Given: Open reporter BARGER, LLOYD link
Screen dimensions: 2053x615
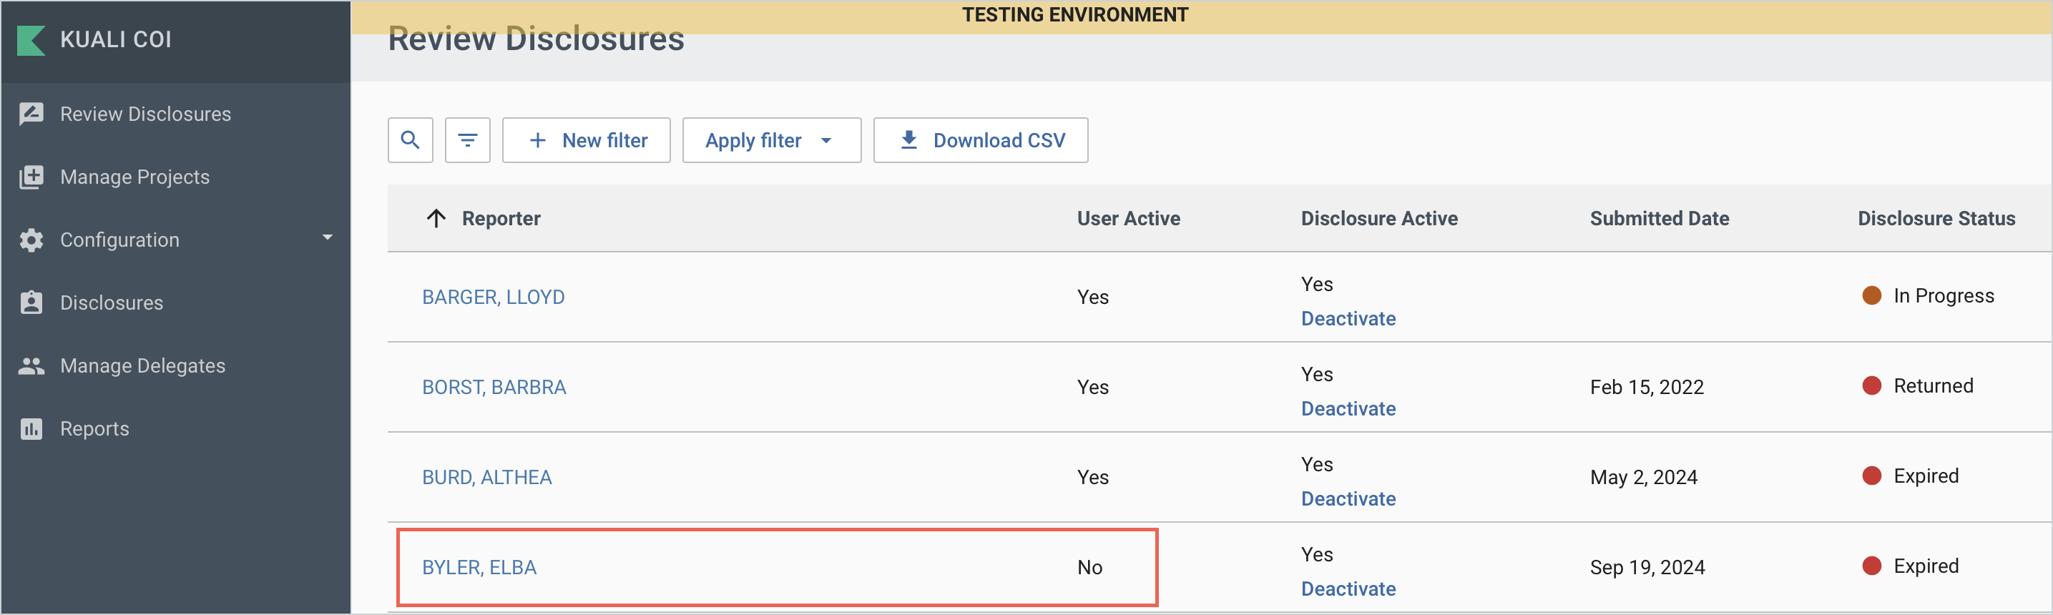Looking at the screenshot, I should (x=493, y=297).
